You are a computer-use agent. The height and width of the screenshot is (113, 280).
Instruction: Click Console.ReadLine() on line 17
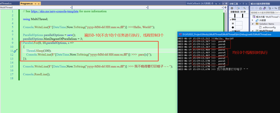click(37, 74)
